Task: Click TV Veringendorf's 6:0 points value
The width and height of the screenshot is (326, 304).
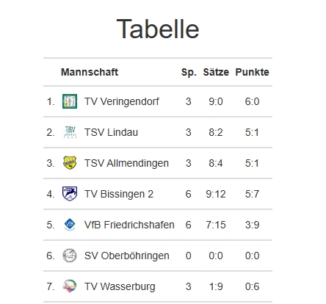Action: [x=252, y=101]
